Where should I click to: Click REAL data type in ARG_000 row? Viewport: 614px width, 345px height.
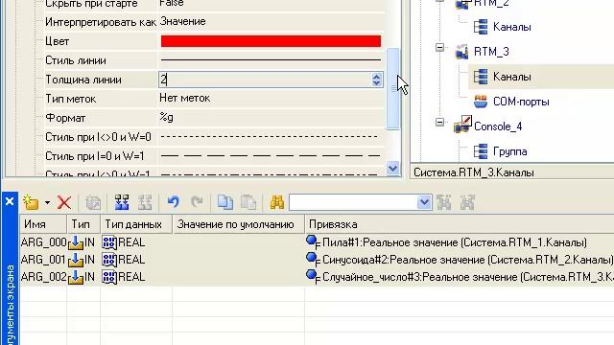pyautogui.click(x=131, y=242)
